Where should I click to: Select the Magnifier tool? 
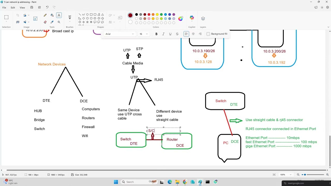pyautogui.click(x=59, y=22)
